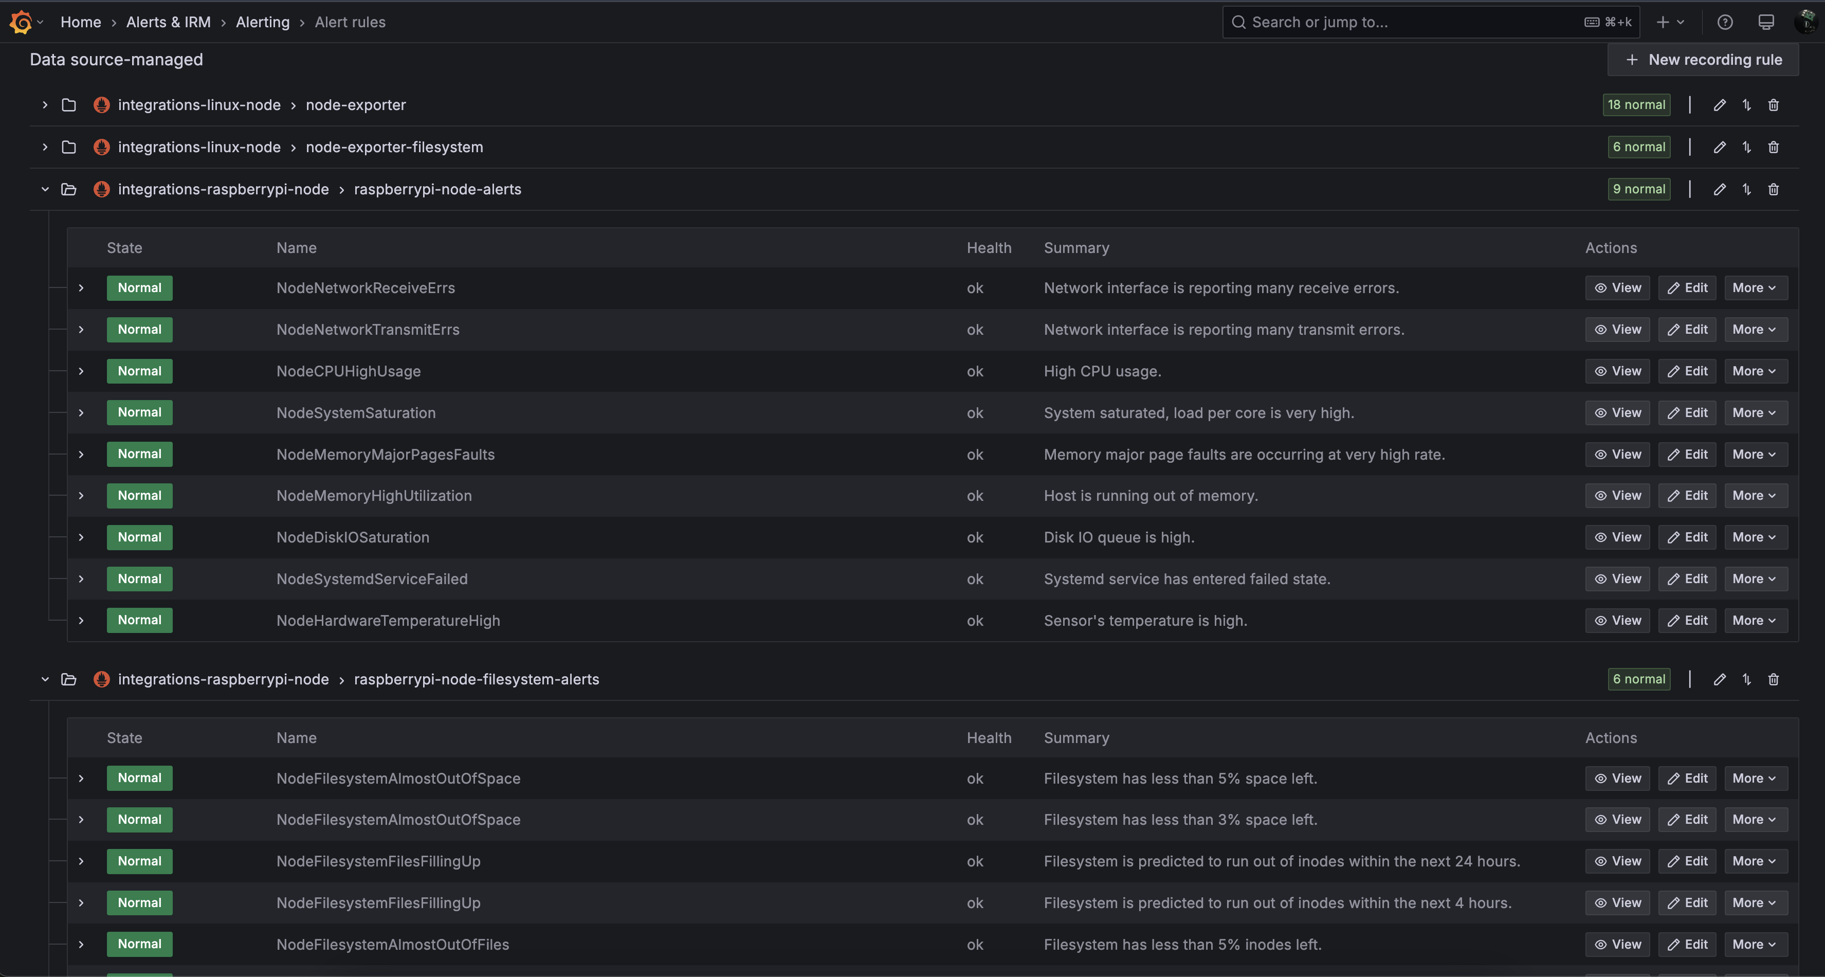
Task: Click the plus add-new dropdown in top bar
Action: tap(1669, 22)
